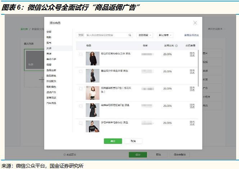Check the first product's checkbox
The width and height of the screenshot is (239, 169).
click(81, 54)
